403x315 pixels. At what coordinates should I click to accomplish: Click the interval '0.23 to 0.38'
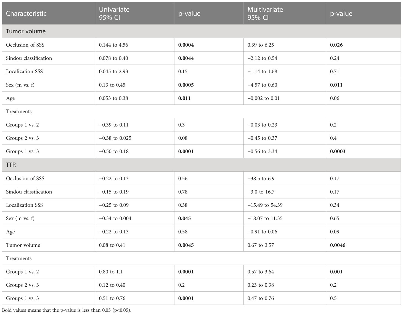coord(261,285)
